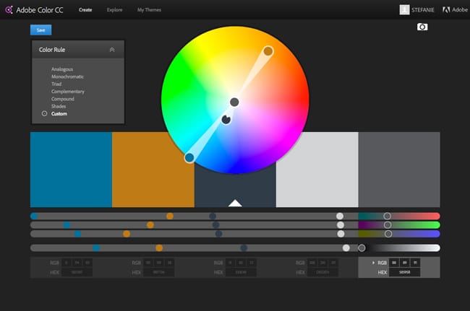470x311 pixels.
Task: Click the orange dot on the top slider row
Action: [170, 216]
